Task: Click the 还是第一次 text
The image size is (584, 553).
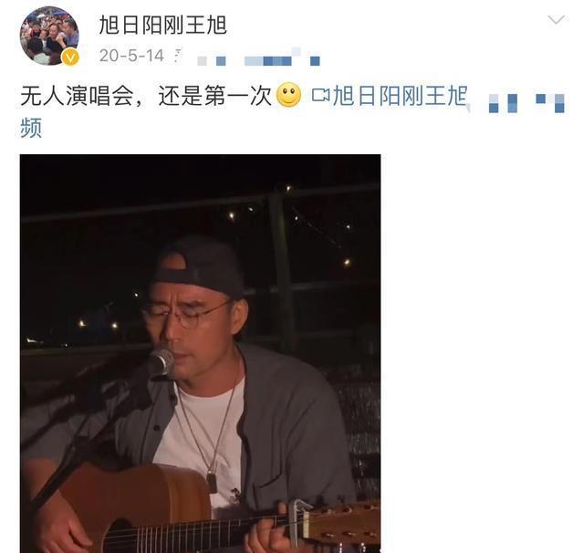Action: 215,96
